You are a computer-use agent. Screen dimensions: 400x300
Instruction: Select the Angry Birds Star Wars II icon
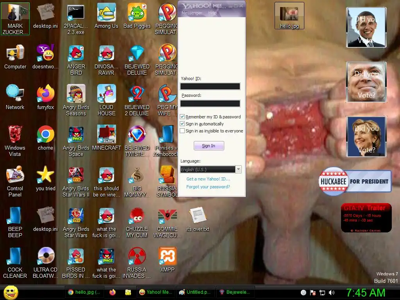click(76, 182)
